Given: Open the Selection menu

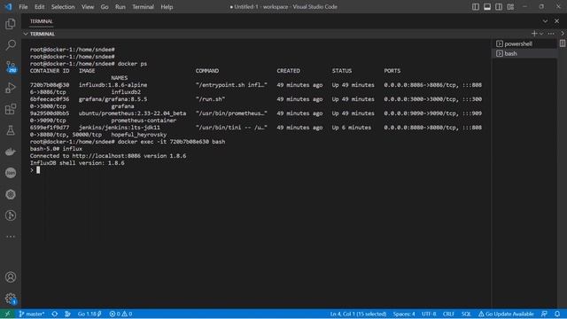Looking at the screenshot, I should point(63,6).
